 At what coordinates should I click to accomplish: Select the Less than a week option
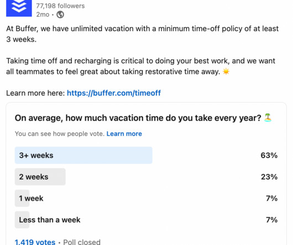[146, 220]
